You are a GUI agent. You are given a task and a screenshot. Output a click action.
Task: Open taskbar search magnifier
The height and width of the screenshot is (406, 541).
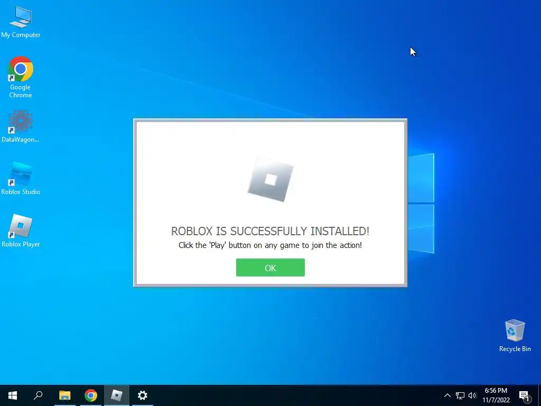click(38, 395)
